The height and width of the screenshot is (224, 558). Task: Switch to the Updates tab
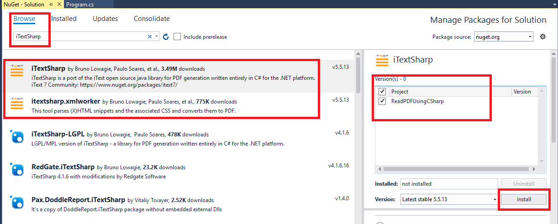coord(105,19)
